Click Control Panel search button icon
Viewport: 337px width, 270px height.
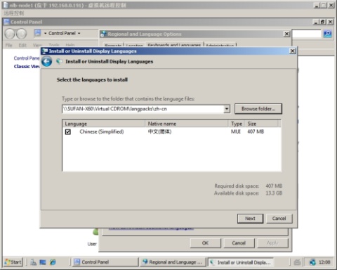pyautogui.click(x=327, y=34)
